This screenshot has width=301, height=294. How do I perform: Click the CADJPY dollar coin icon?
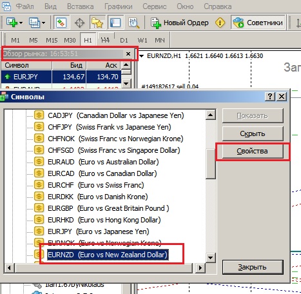pos(39,115)
